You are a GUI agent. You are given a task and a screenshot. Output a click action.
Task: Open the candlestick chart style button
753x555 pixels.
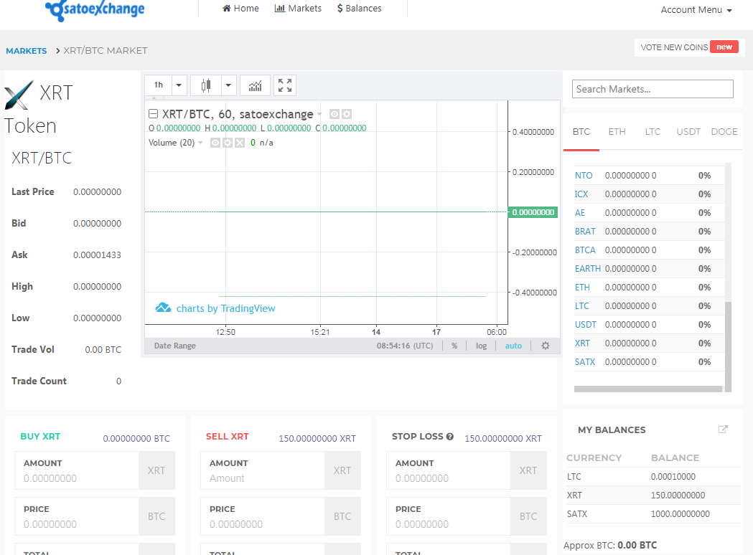click(206, 85)
